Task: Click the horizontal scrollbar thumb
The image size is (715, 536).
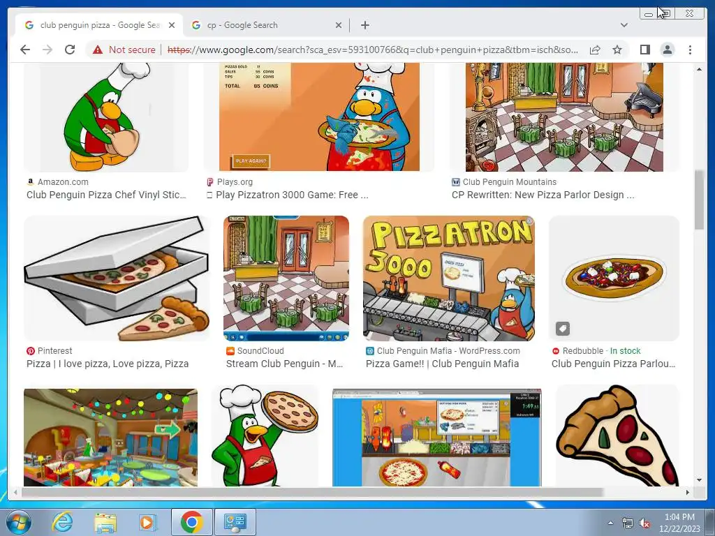Action: (x=312, y=492)
